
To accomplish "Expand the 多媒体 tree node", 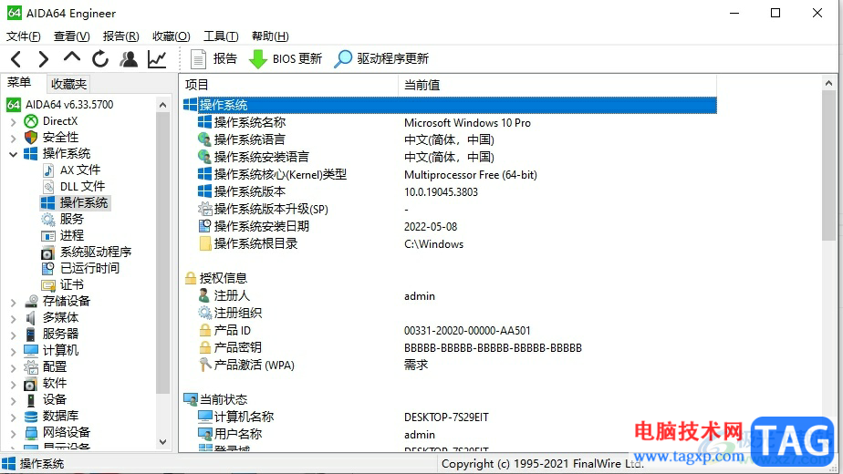I will pos(14,319).
